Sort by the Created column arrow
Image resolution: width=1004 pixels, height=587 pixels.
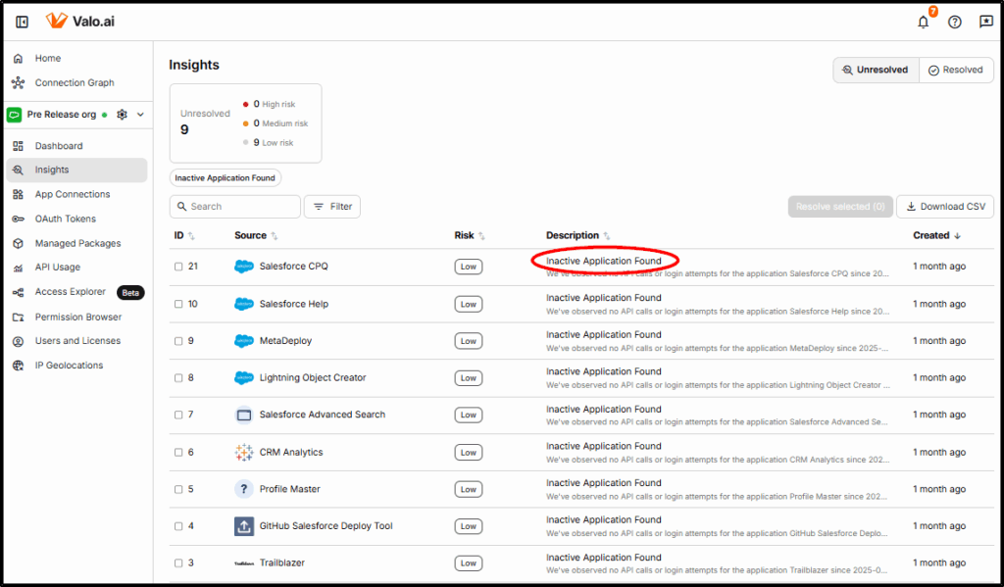pos(956,235)
